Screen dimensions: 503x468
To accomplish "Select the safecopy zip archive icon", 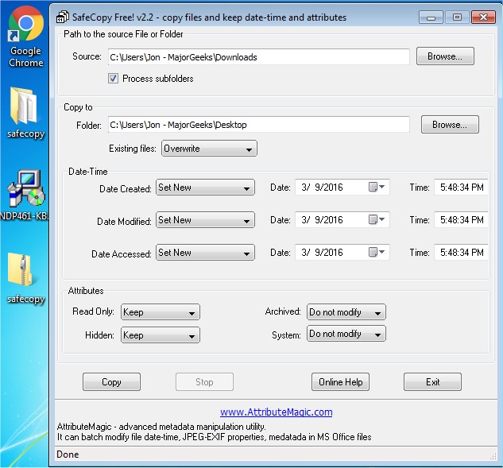I will click(x=25, y=278).
